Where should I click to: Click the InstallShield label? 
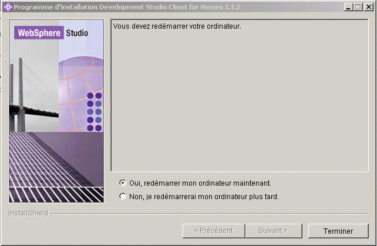pos(28,213)
